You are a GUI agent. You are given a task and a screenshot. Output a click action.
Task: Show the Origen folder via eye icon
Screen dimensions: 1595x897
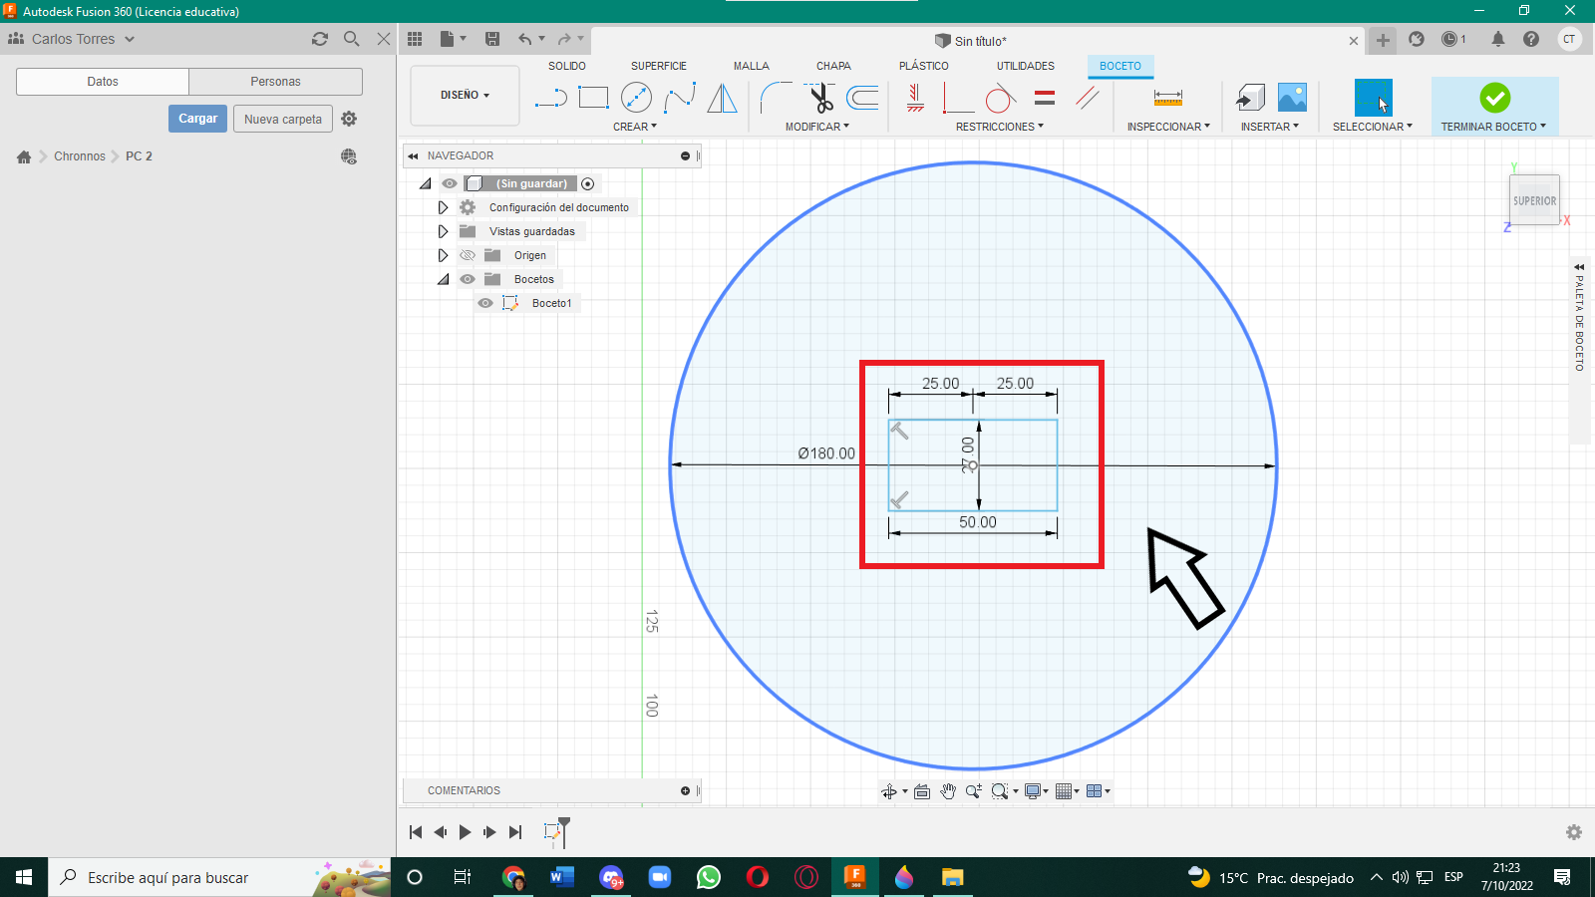tap(468, 255)
